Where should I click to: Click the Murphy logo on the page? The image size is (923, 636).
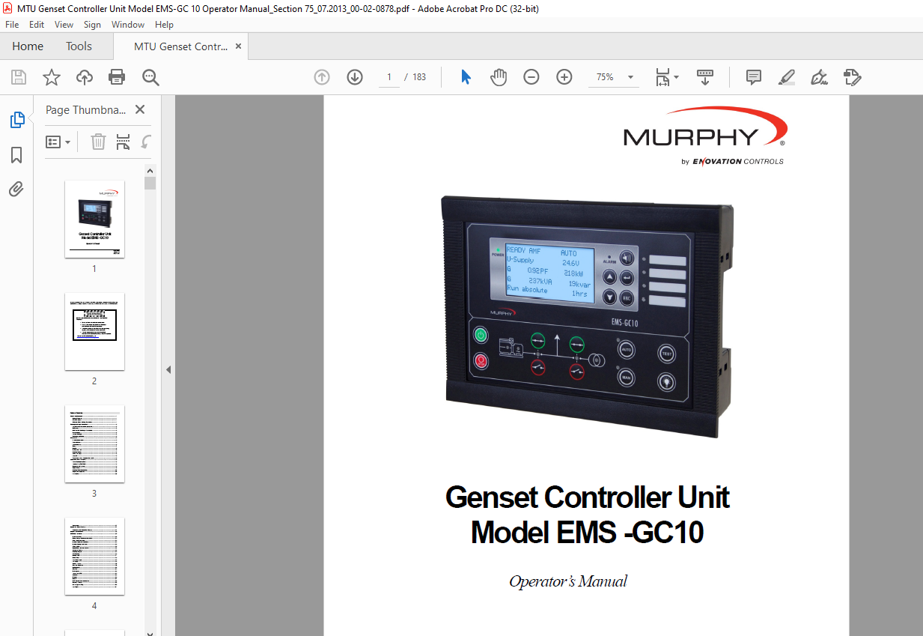(x=704, y=135)
